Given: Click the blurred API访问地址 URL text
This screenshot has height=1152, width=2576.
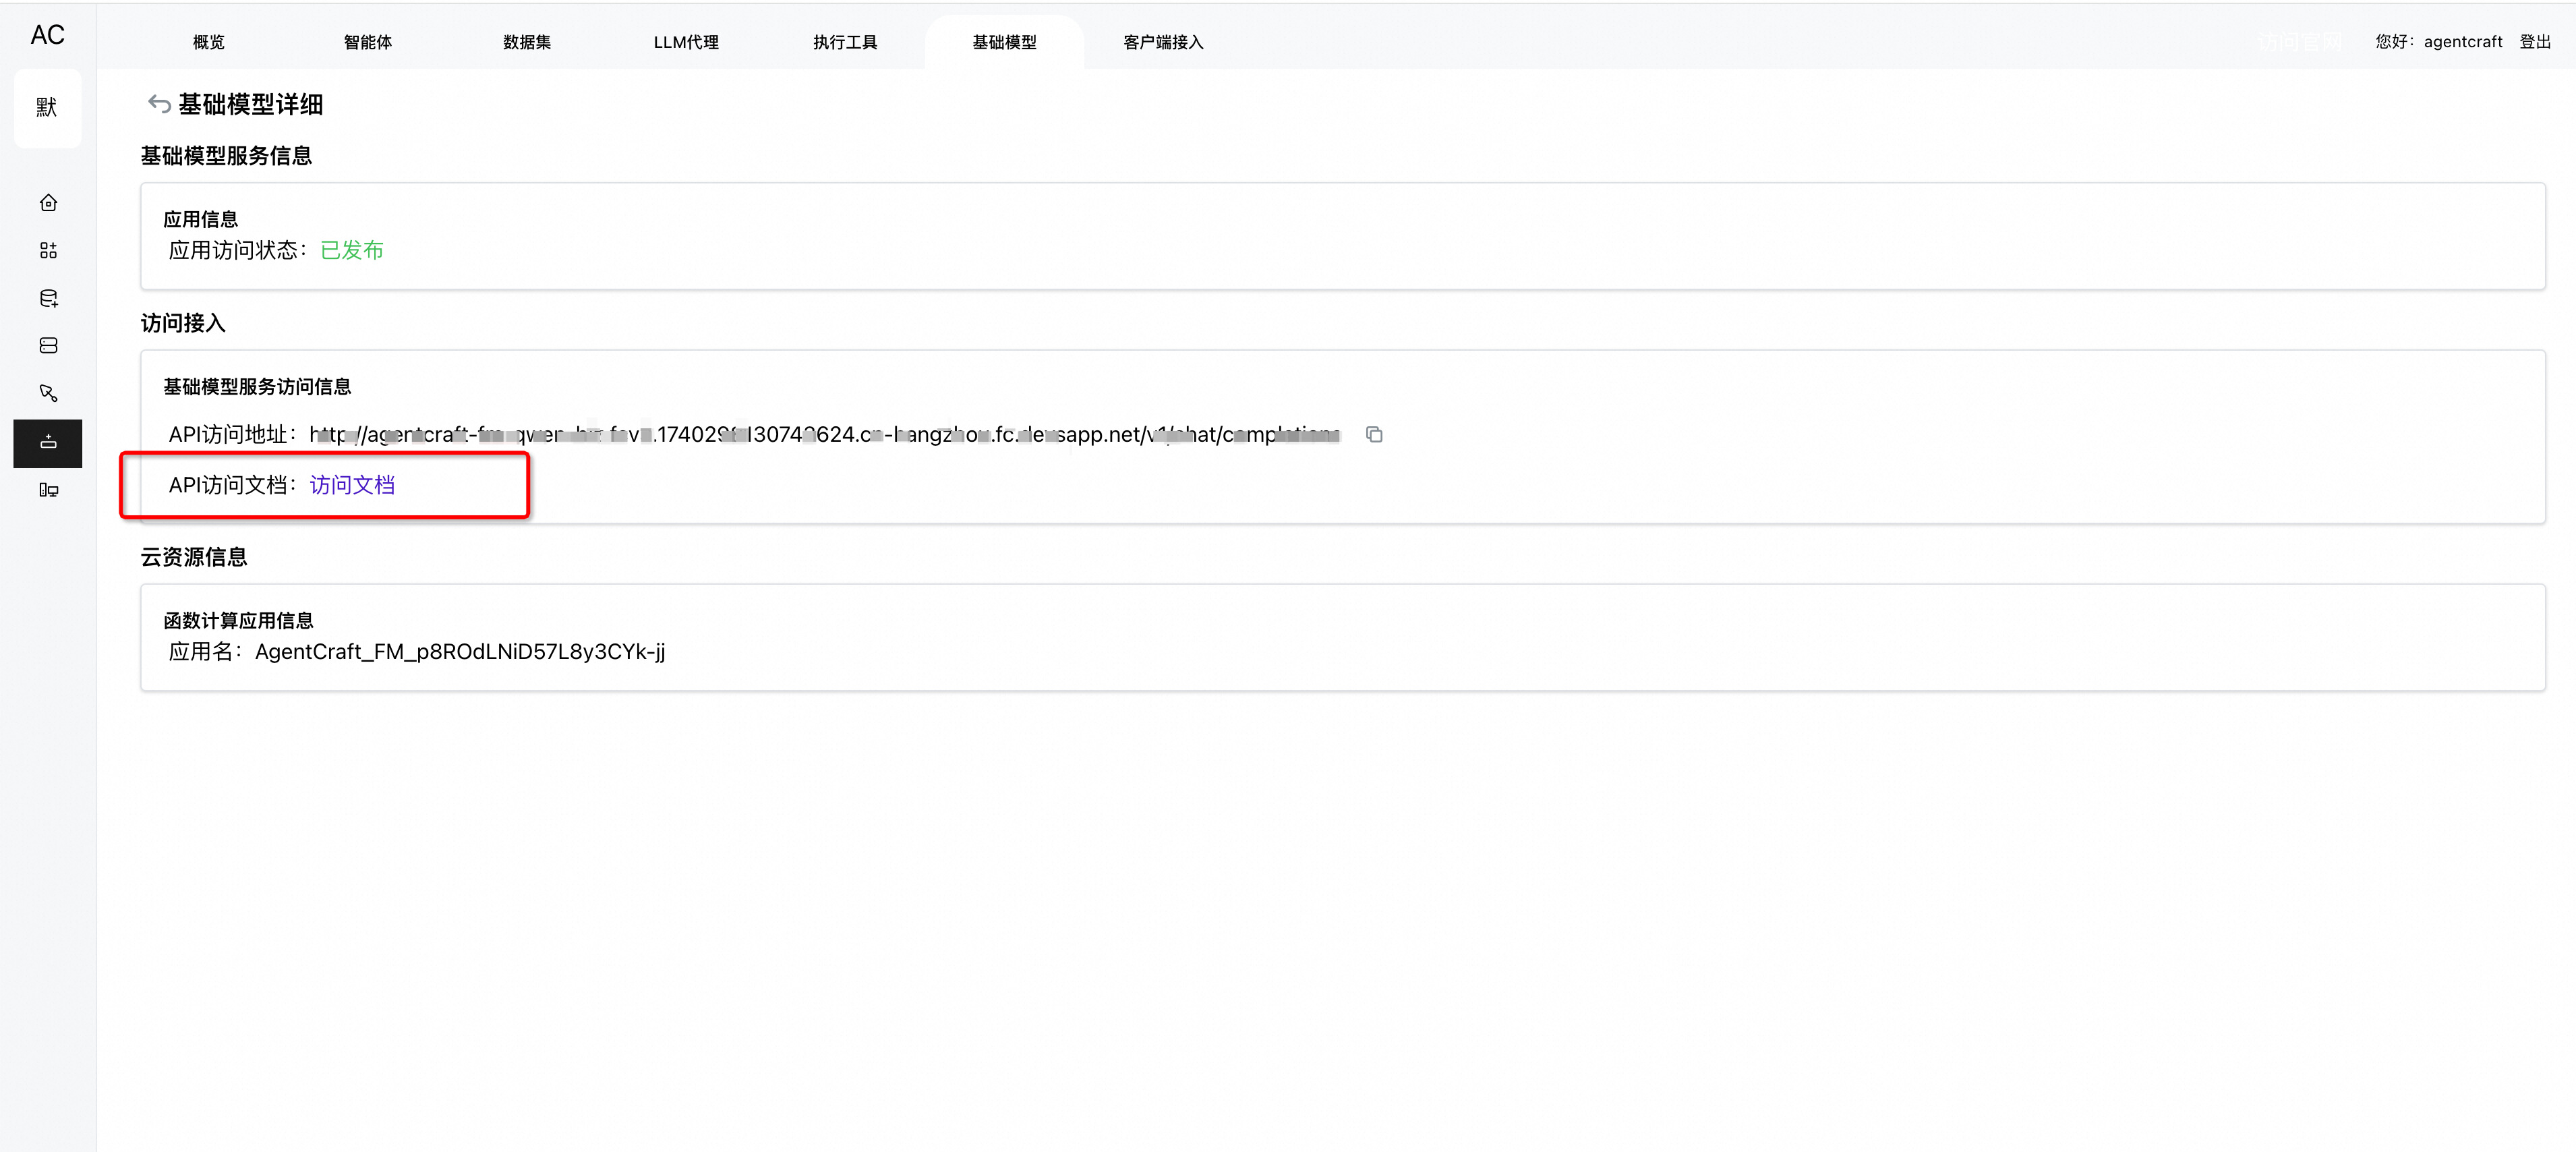Looking at the screenshot, I should 824,434.
